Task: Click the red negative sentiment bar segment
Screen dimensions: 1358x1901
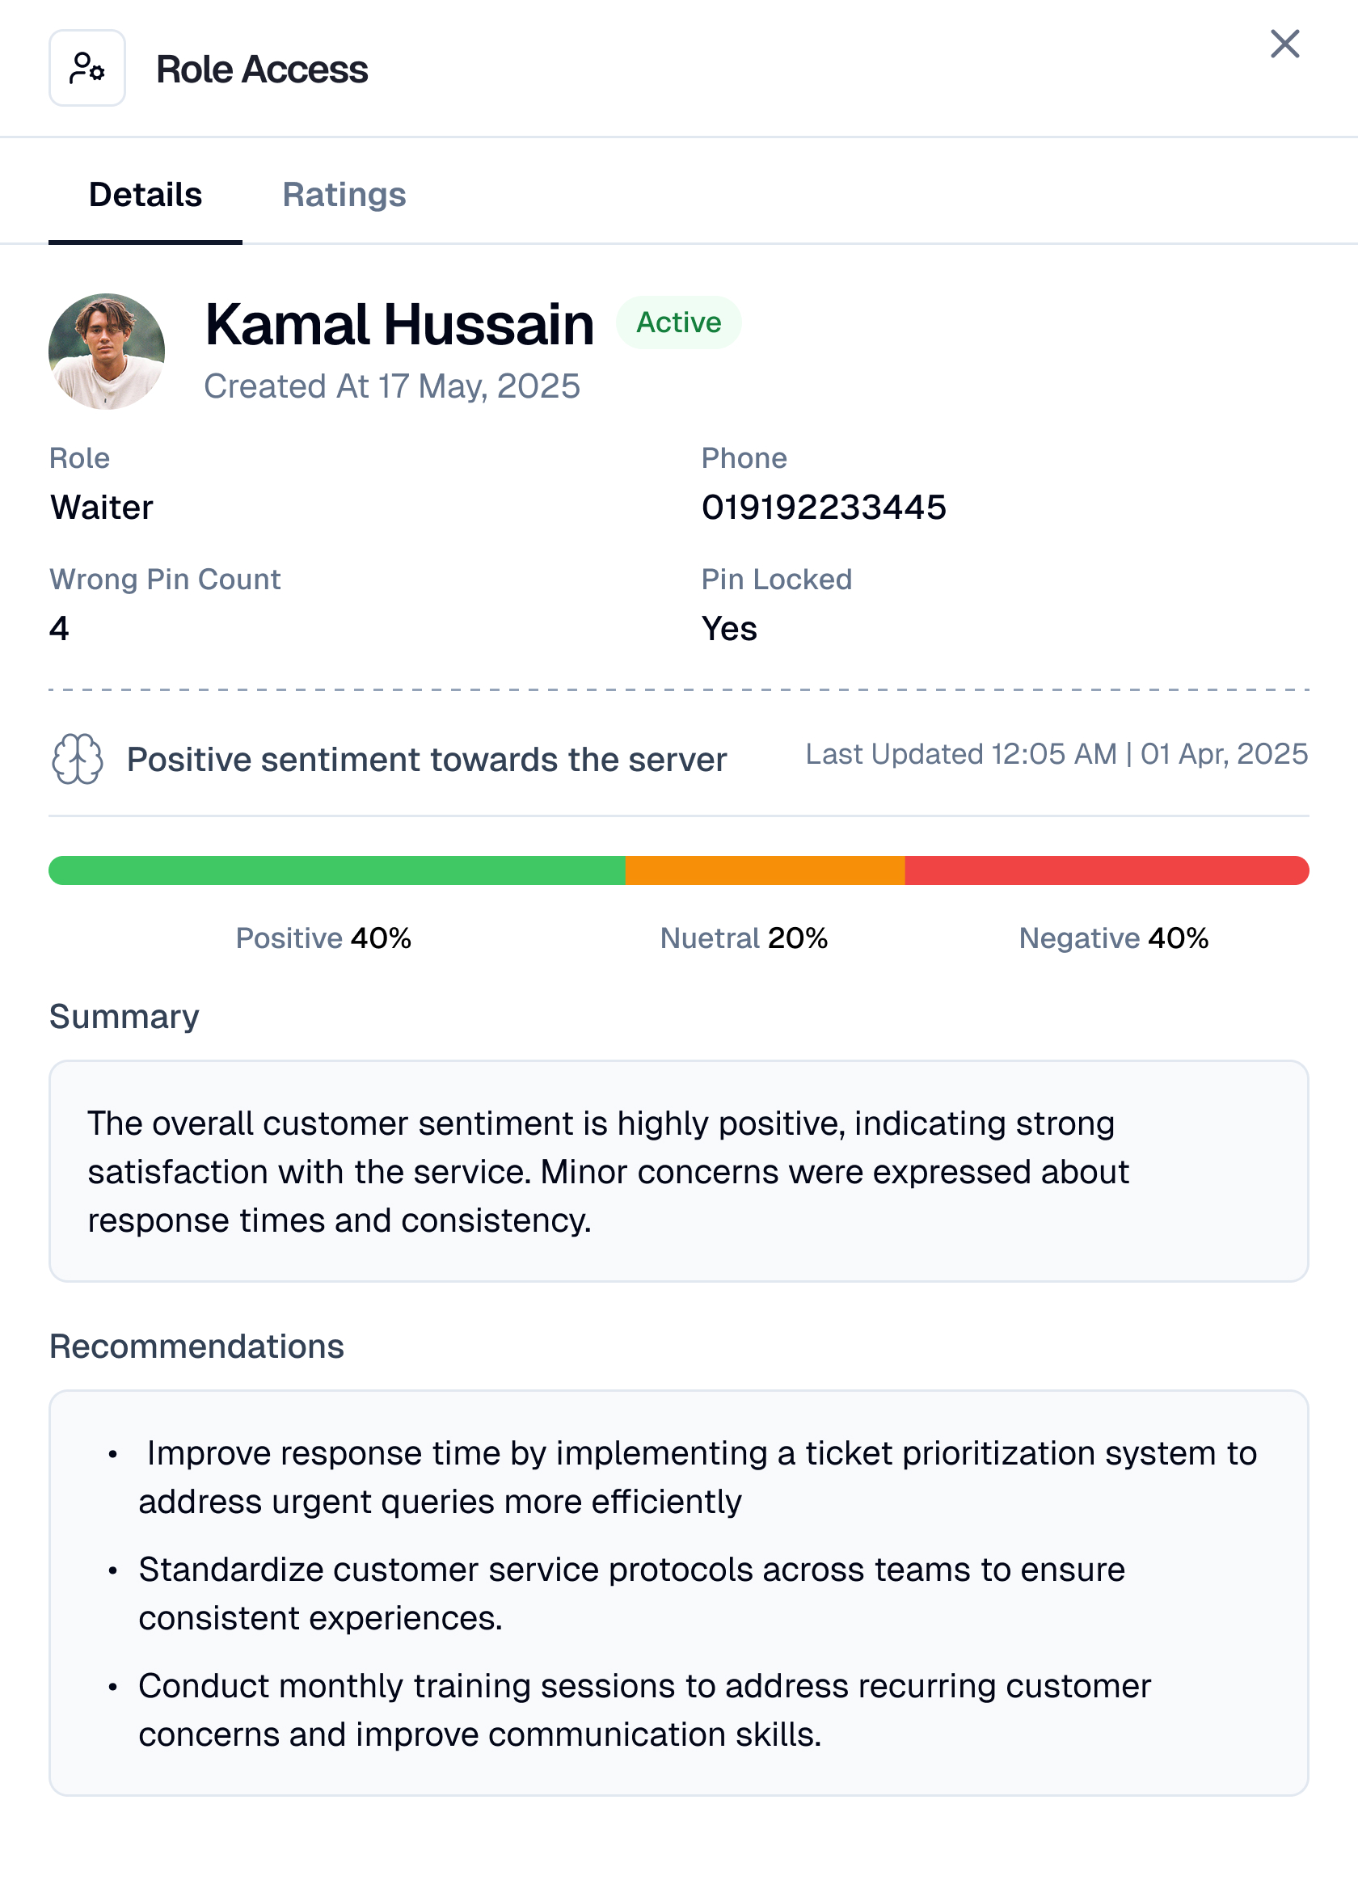Action: [1106, 870]
